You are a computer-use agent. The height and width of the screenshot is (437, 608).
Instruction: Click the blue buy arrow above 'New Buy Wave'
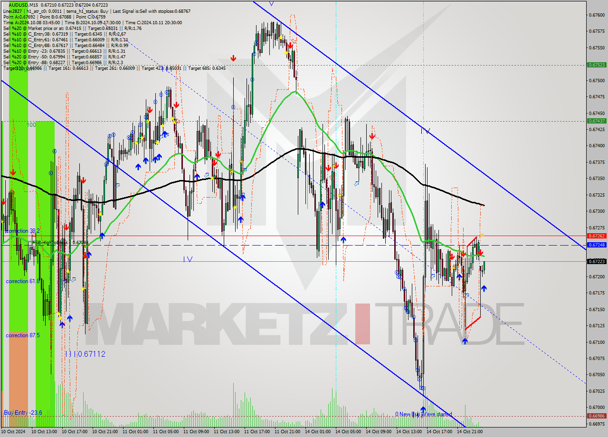click(423, 409)
